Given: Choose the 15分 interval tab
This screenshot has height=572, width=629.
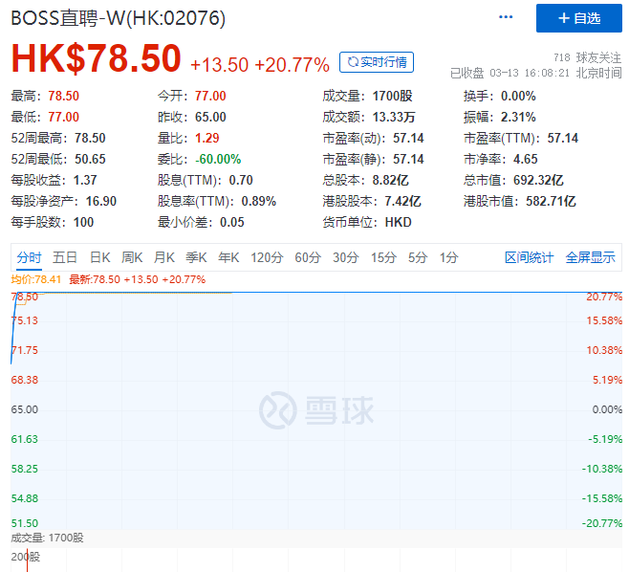Looking at the screenshot, I should click(x=383, y=257).
